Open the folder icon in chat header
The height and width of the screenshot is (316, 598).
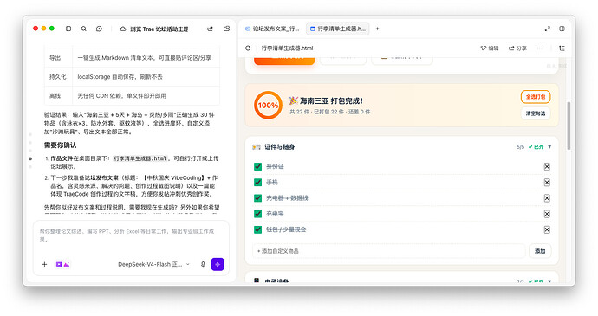(226, 29)
